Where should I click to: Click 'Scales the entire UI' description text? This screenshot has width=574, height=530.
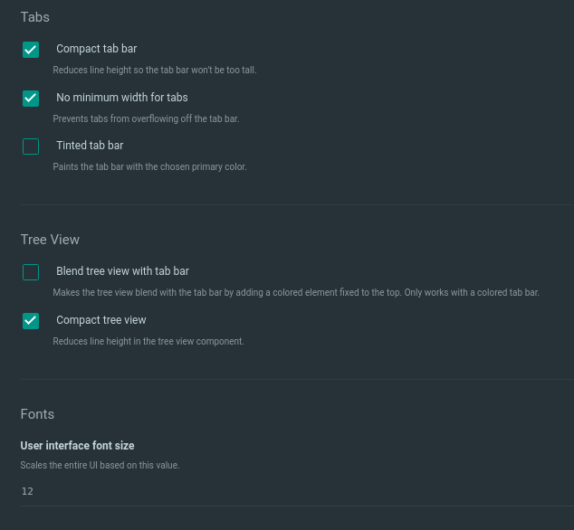point(100,465)
